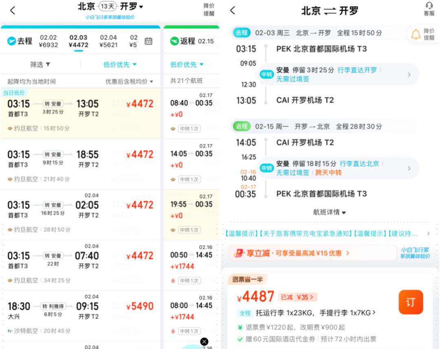Tap the price-drop bell alert icon
The height and width of the screenshot is (349, 440).
[416, 34]
